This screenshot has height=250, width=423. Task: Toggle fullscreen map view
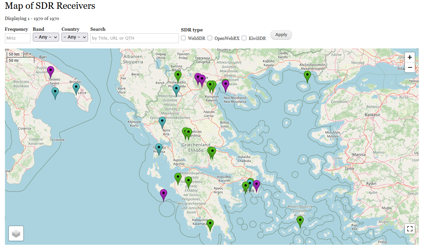(x=410, y=228)
